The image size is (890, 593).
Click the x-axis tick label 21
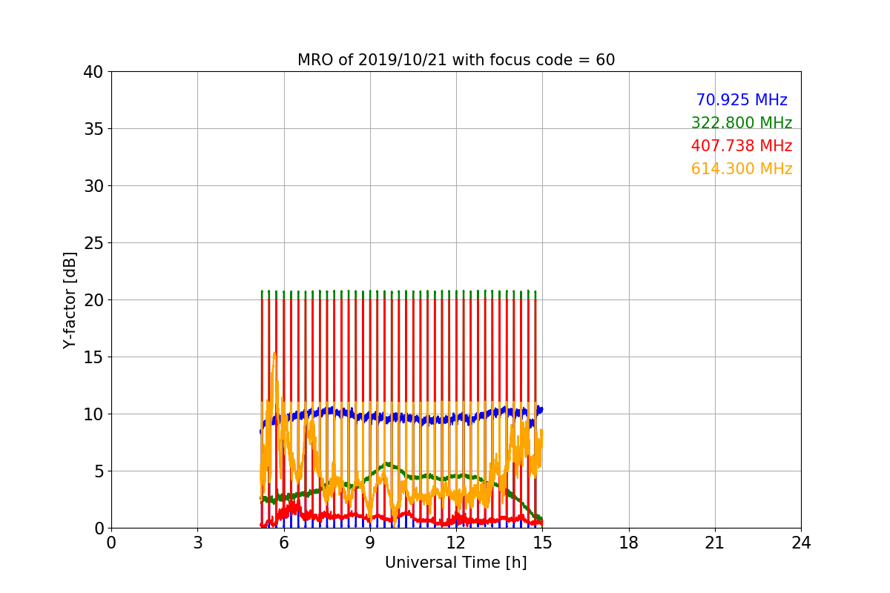coord(715,543)
